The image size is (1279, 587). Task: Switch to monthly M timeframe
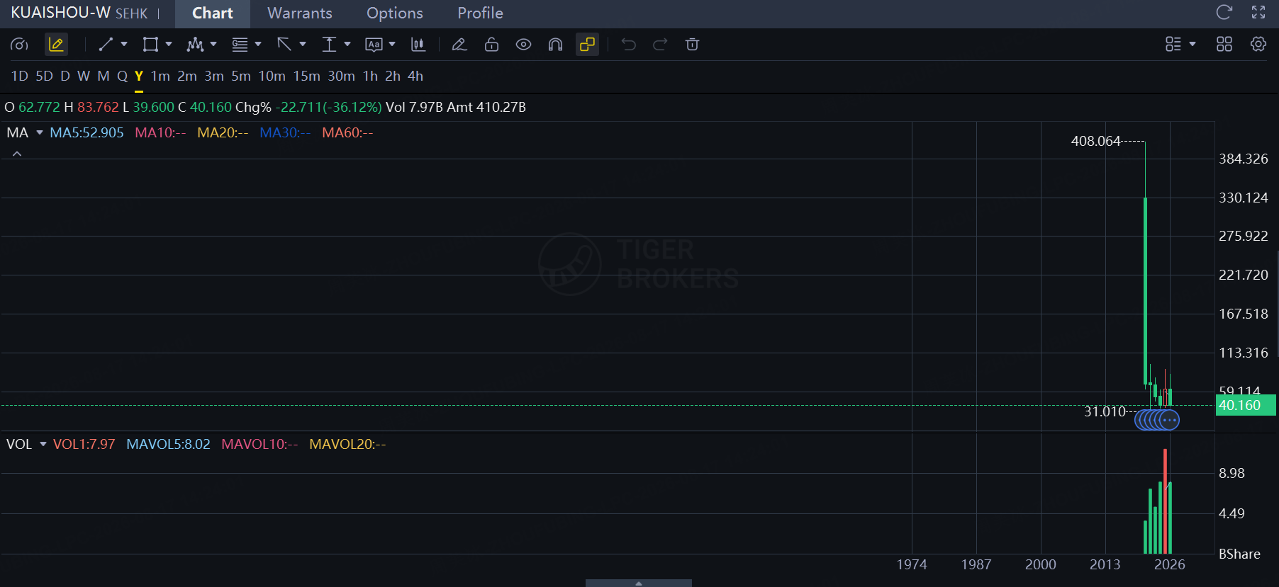coord(104,76)
